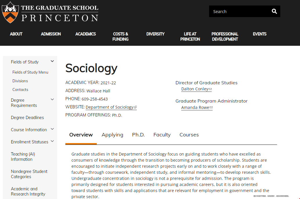Image resolution: width=300 pixels, height=199 pixels.
Task: Open the Academics menu
Action: (x=85, y=34)
